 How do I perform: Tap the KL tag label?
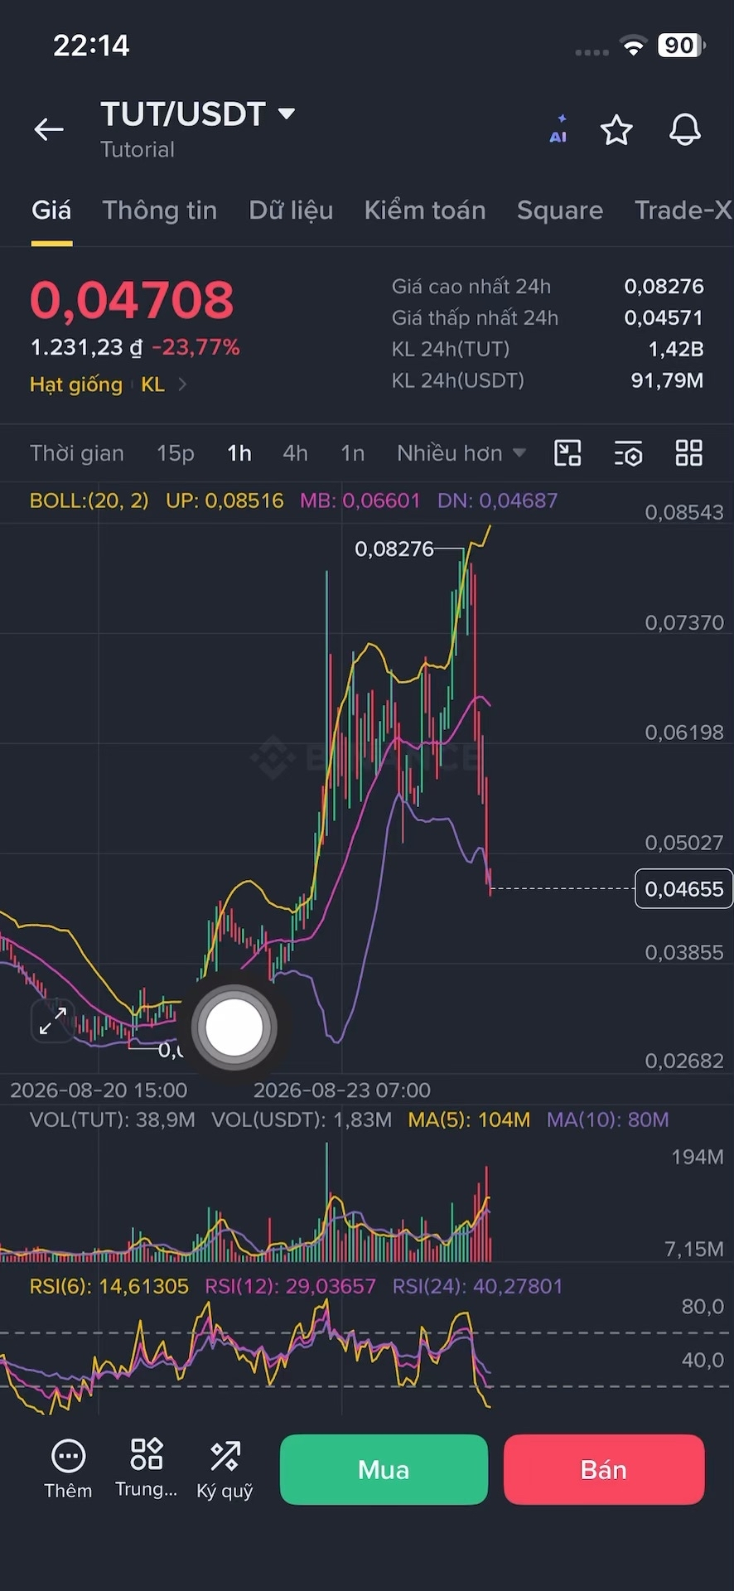[x=152, y=384]
